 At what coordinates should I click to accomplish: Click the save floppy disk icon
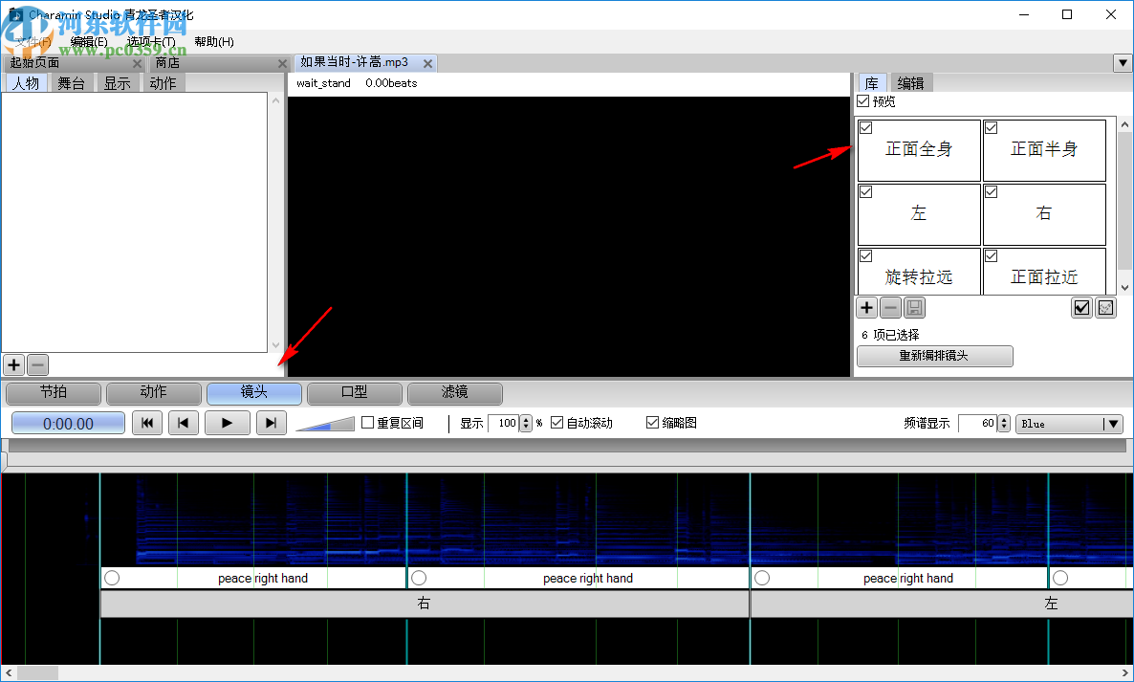914,307
